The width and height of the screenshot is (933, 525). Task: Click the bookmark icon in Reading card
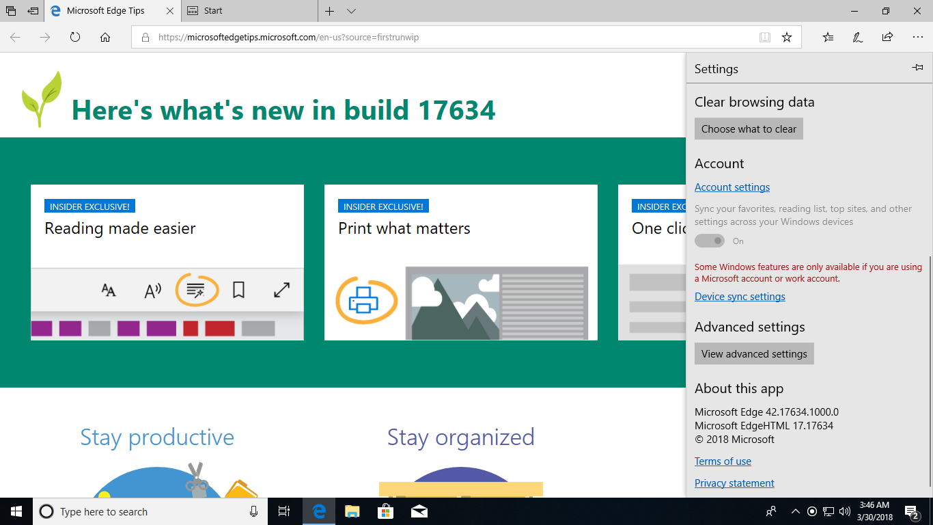[238, 291]
